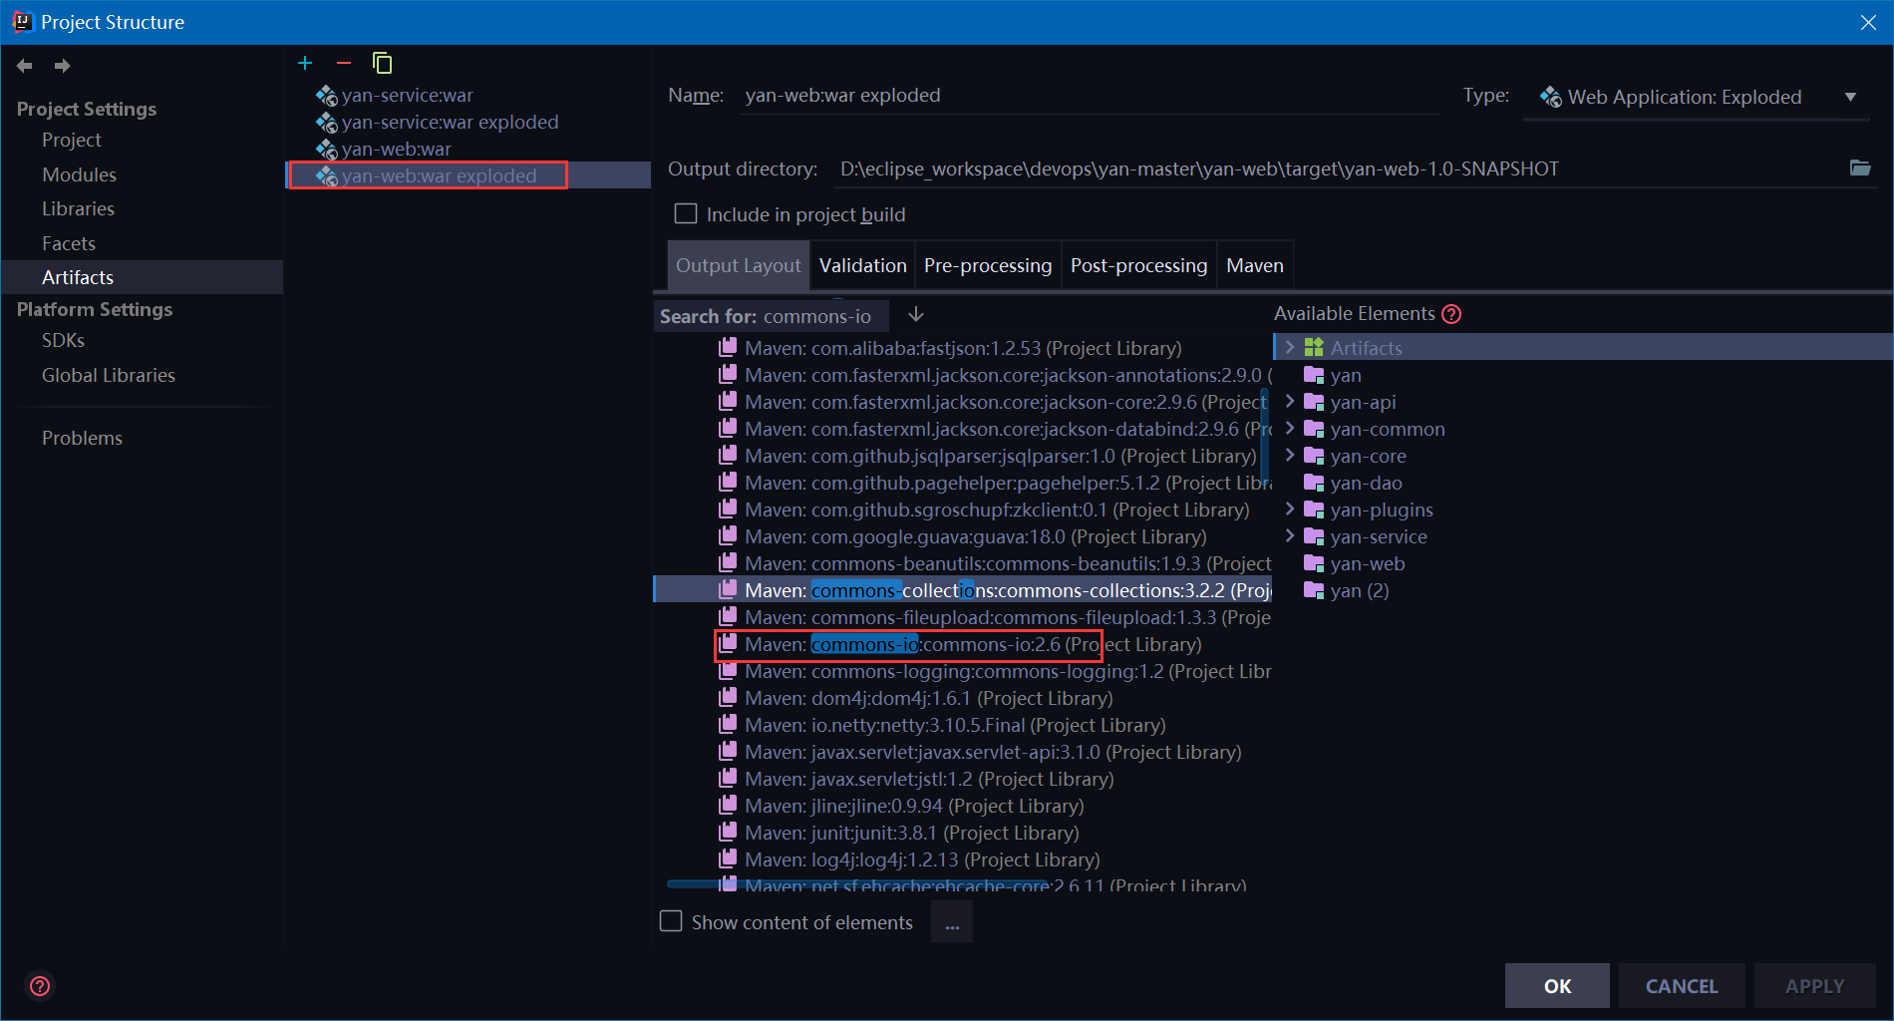The height and width of the screenshot is (1021, 1894).
Task: Click the help icon beside Available Elements
Action: [1452, 314]
